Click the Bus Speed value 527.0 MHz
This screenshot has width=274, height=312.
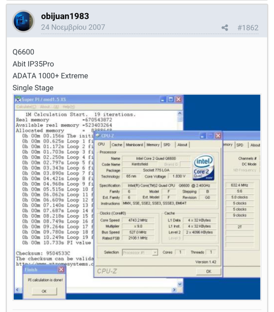pos(138,232)
